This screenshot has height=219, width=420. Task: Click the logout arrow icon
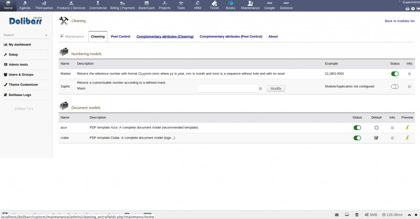(418, 8)
